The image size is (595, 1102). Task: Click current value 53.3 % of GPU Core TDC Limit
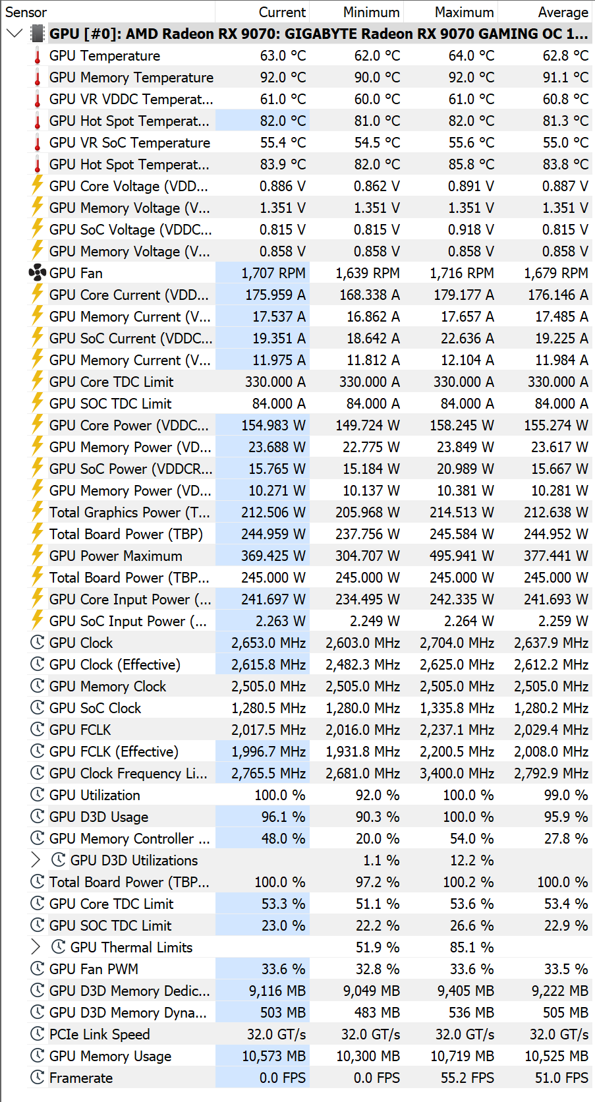click(283, 904)
